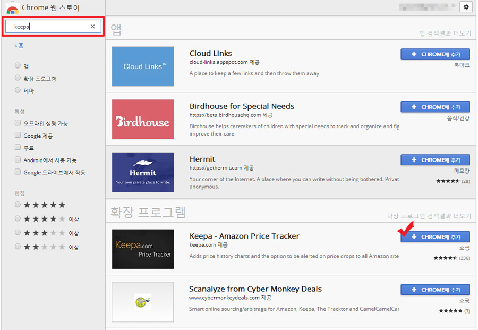Viewport: 478px width, 330px height.
Task: Select the 확장 프로그램 radio filter
Action: 18,78
